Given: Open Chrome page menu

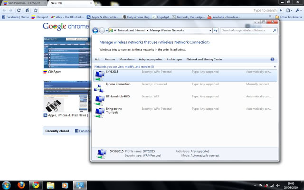Looking at the screenshot, I should 289,10.
